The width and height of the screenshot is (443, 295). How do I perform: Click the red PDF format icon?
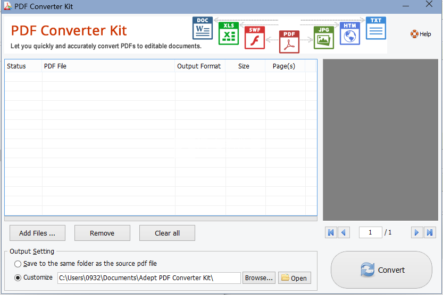tap(289, 42)
